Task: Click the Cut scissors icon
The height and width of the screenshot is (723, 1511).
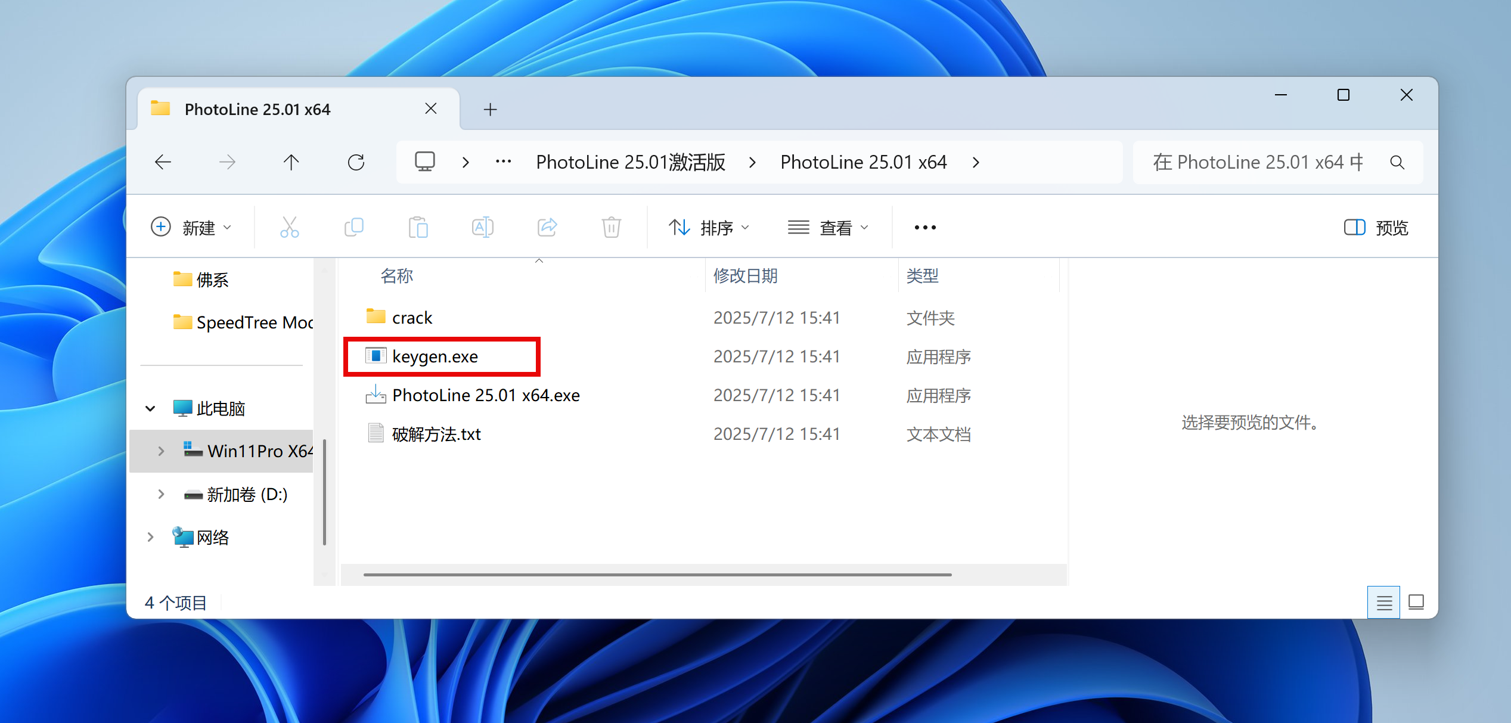Action: point(290,227)
